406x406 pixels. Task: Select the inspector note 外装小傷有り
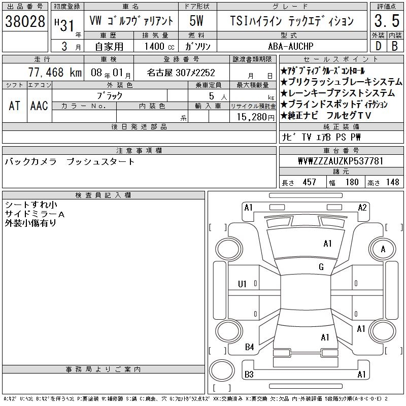pyautogui.click(x=30, y=223)
